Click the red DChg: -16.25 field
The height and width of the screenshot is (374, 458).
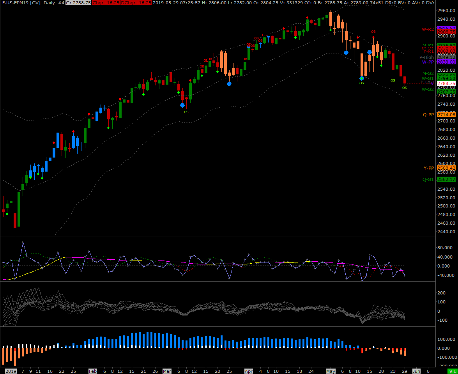point(136,3)
